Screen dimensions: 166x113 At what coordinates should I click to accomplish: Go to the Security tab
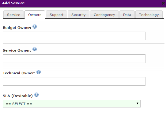(78, 15)
